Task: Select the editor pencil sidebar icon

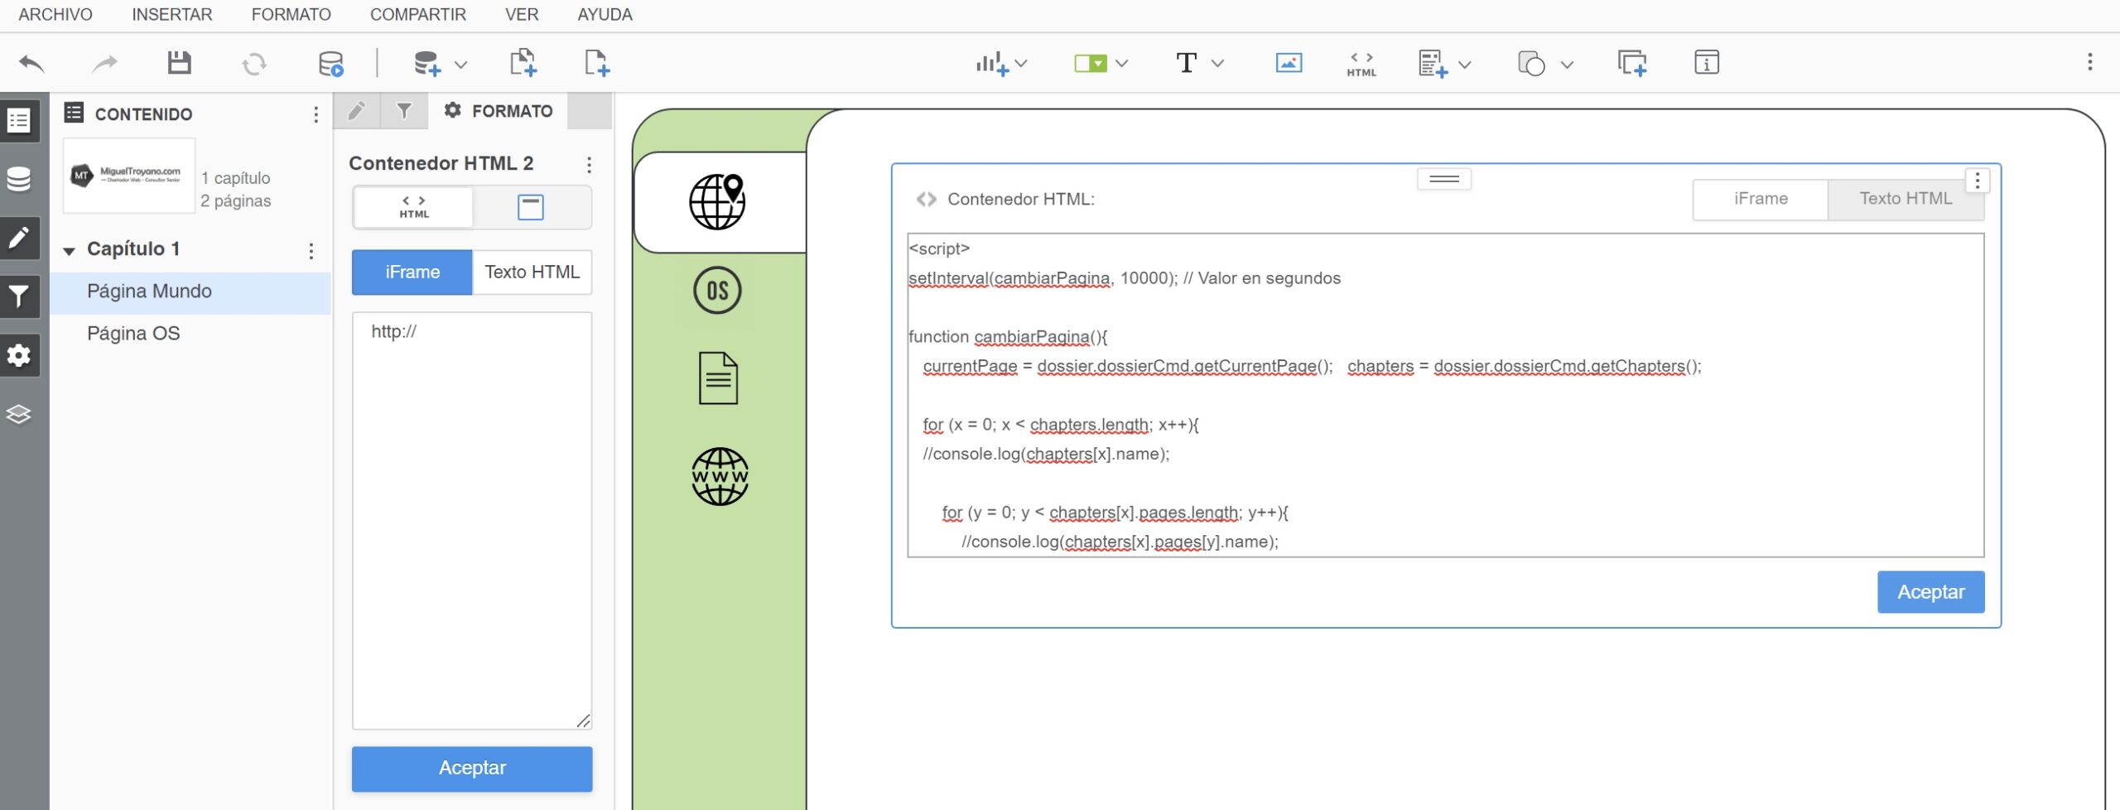Action: (x=19, y=239)
